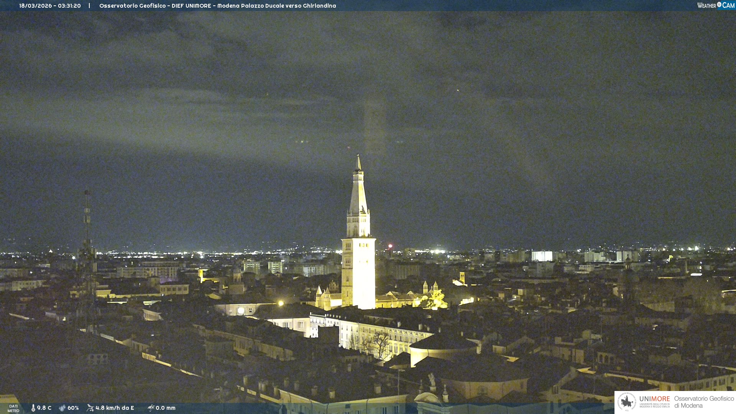Click the WeatherCam logo in top corner
This screenshot has width=736, height=414.
[x=716, y=5]
